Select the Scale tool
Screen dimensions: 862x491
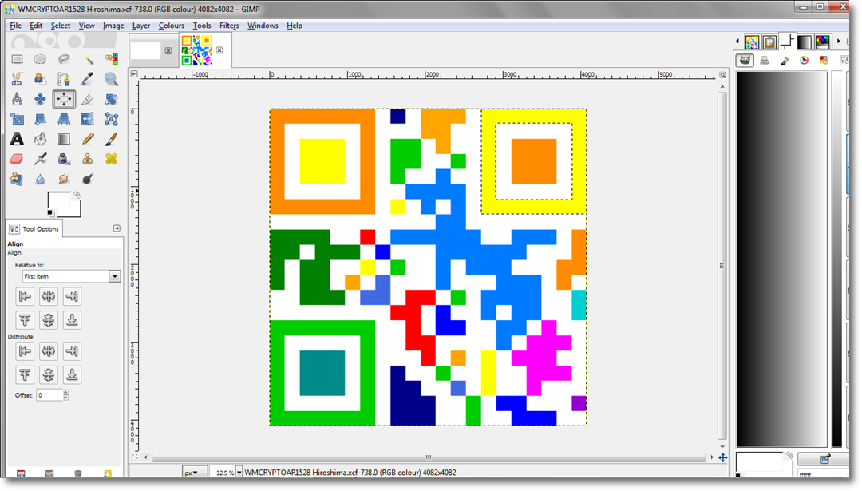[17, 119]
